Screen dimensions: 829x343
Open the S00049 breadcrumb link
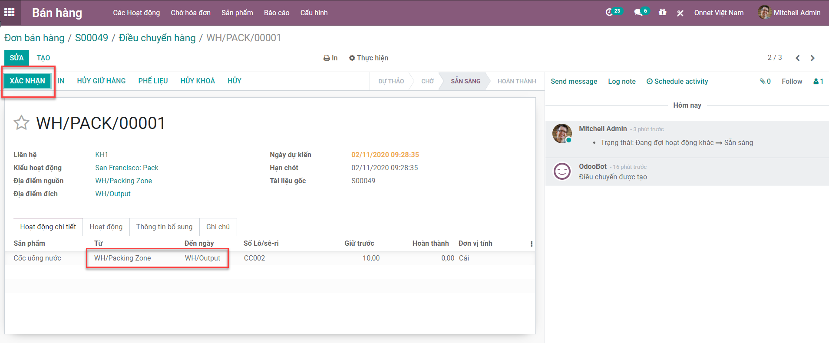[x=92, y=38]
